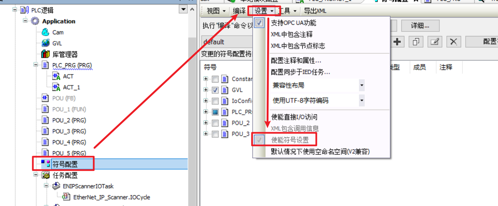Click the edit pencil icon button

(x=435, y=42)
